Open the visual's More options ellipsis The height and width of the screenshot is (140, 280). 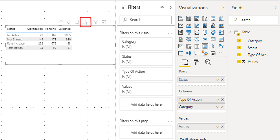112,22
